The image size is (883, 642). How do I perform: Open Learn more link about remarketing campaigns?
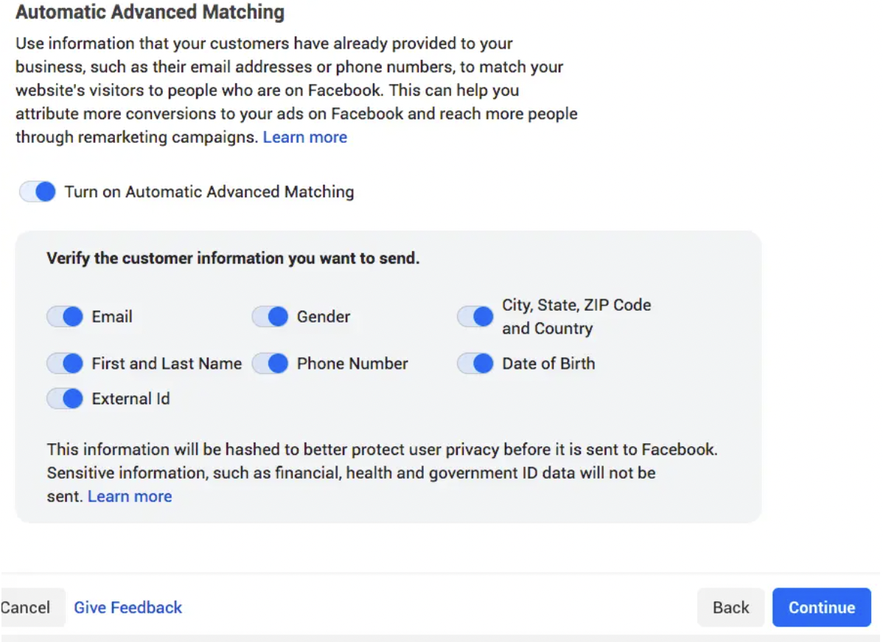point(304,137)
